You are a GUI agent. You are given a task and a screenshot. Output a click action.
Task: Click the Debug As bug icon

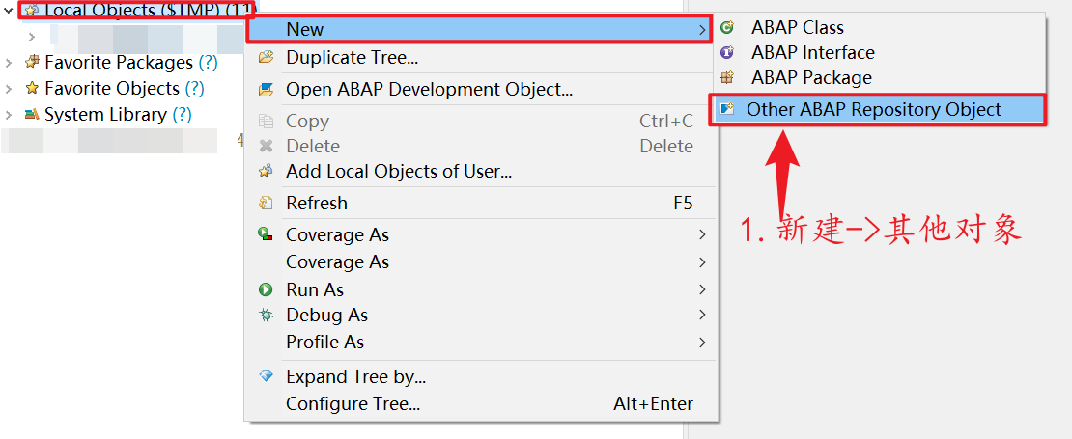pos(266,316)
